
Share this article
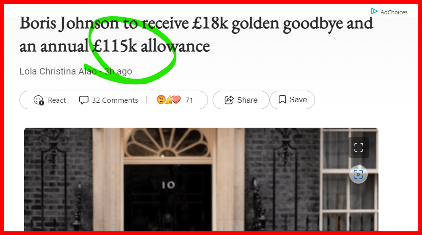click(x=241, y=100)
